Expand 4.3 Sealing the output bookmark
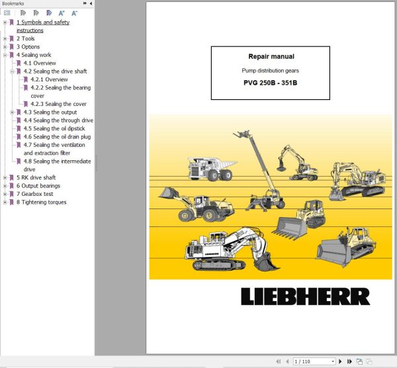 (x=12, y=113)
